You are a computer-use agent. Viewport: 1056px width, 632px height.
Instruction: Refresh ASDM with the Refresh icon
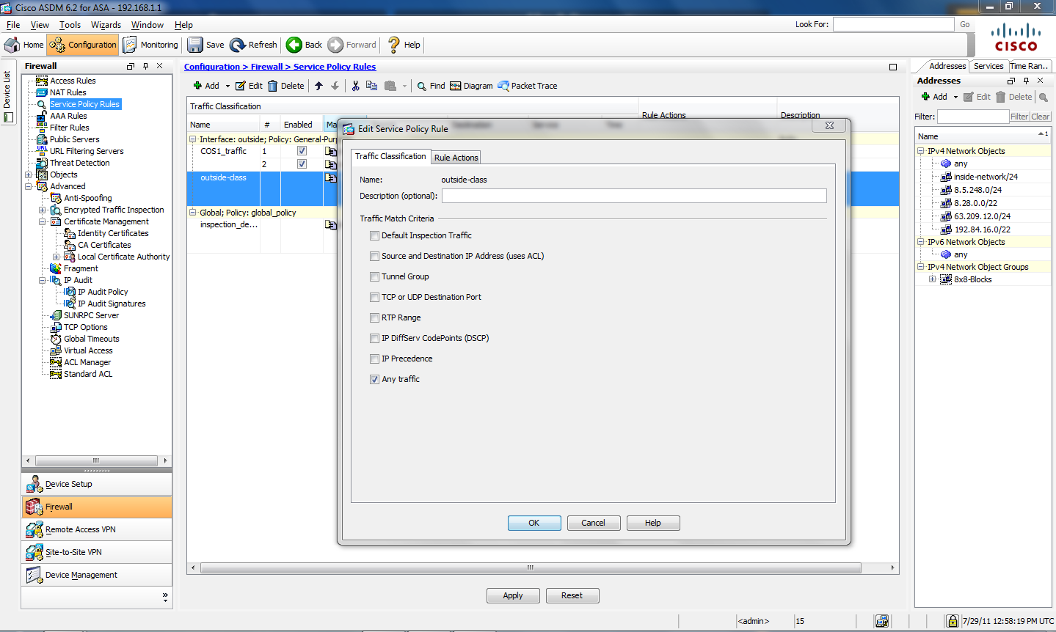pos(238,45)
